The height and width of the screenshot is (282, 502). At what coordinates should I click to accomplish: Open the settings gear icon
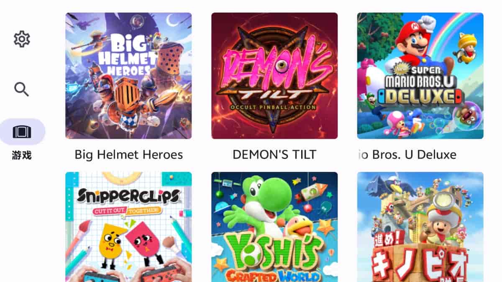click(22, 39)
